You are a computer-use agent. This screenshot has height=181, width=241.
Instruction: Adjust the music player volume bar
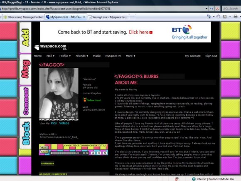64,153
